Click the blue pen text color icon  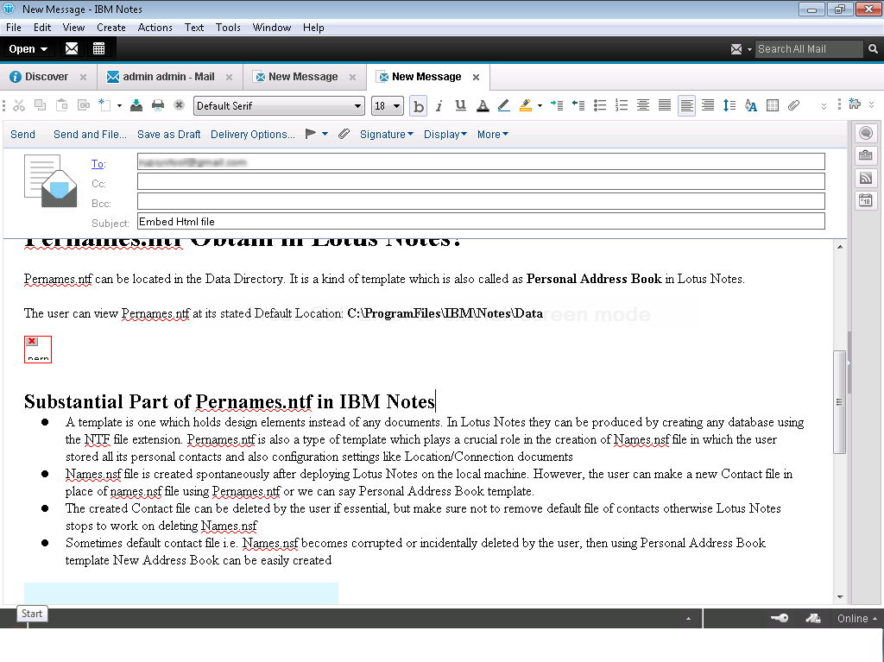[503, 105]
